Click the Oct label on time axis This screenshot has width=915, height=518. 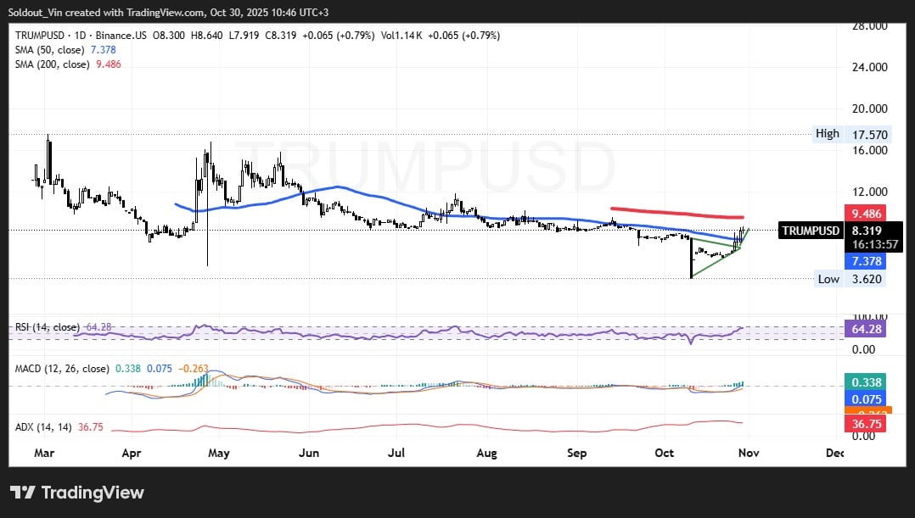click(665, 454)
